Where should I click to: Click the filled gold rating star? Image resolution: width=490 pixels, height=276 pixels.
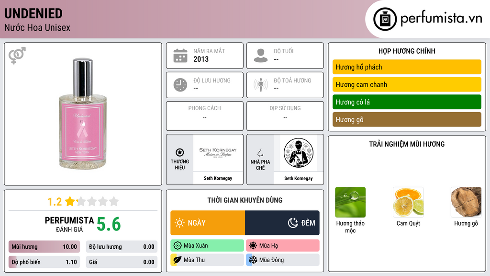point(70,201)
